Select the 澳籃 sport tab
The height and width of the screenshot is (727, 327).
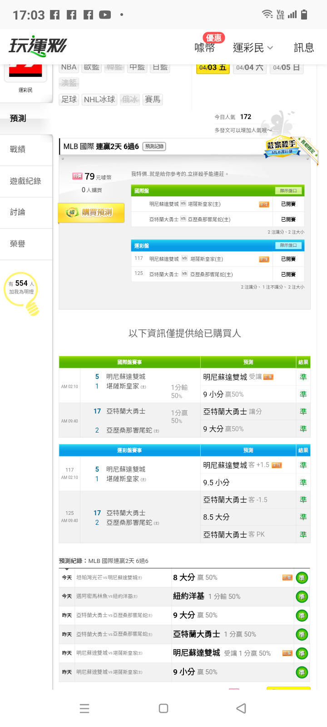coord(69,83)
